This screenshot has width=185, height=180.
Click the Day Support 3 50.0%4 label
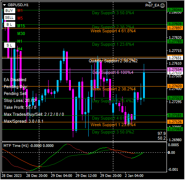point(113,13)
